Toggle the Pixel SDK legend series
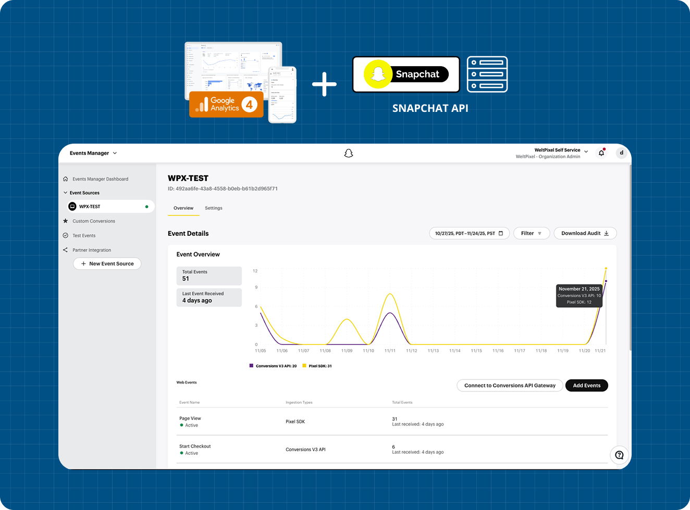 click(317, 366)
